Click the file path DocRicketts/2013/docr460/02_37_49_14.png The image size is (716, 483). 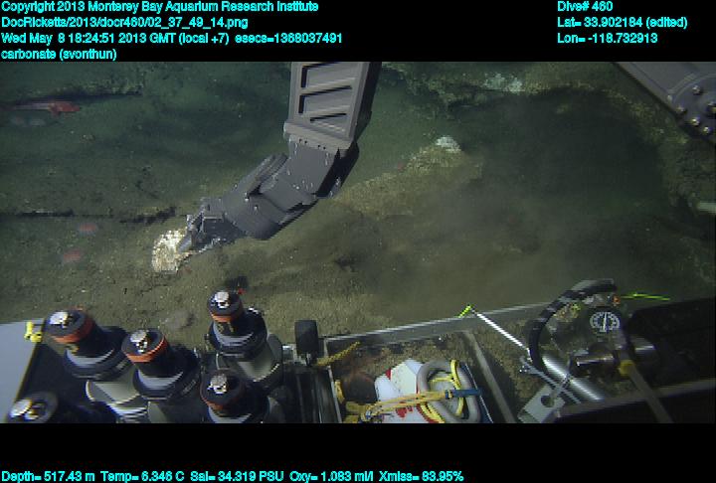124,23
